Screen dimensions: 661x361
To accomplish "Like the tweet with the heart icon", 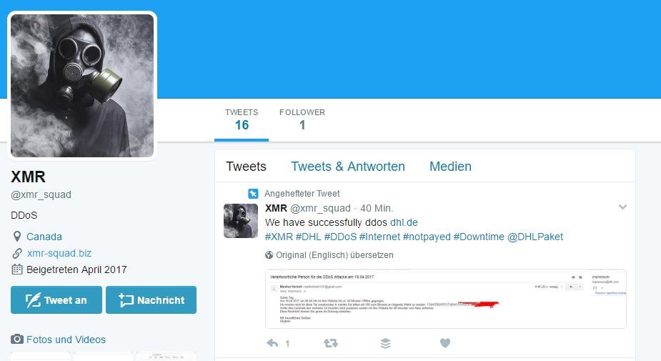I will (445, 343).
